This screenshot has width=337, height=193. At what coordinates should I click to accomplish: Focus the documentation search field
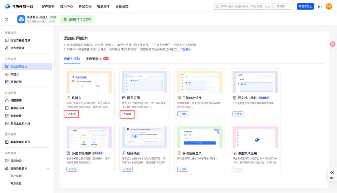click(253, 7)
